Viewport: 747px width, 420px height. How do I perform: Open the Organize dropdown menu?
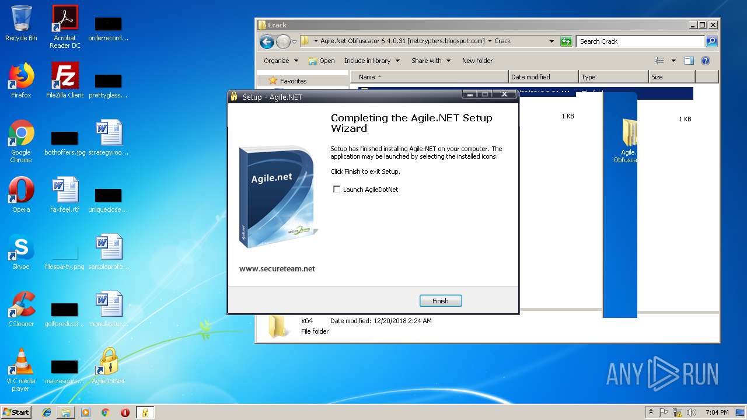click(281, 61)
